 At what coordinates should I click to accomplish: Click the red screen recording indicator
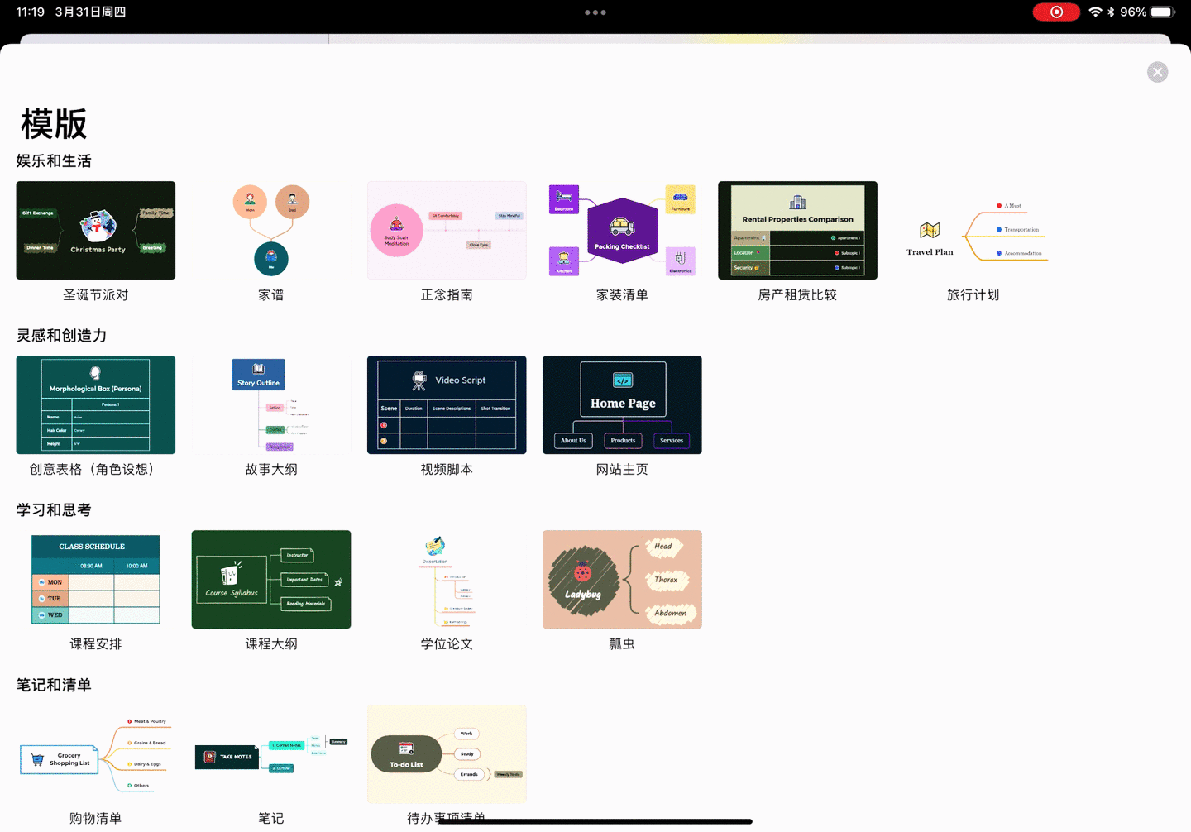pos(1056,12)
